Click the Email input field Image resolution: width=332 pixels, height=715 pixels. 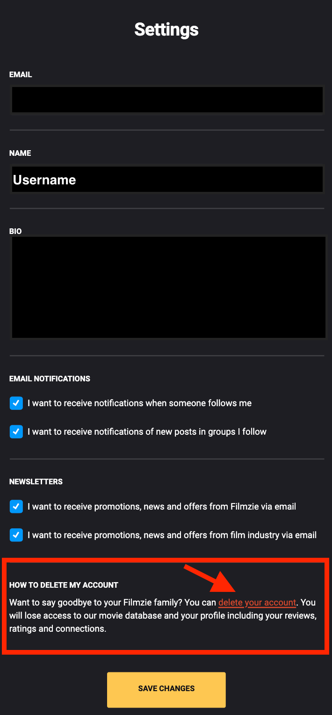167,100
